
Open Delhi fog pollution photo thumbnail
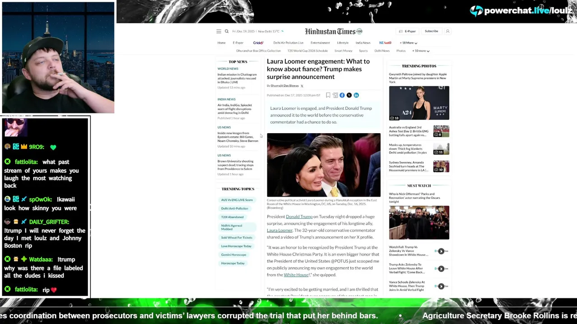(x=441, y=148)
